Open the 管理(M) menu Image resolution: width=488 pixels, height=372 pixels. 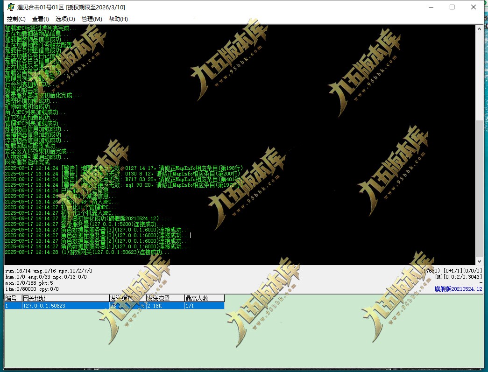(x=92, y=19)
